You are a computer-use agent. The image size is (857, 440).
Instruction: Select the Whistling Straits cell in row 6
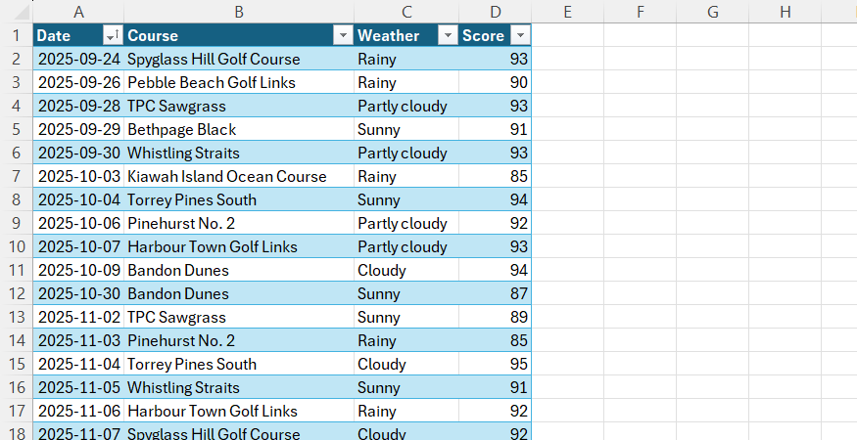pos(239,153)
